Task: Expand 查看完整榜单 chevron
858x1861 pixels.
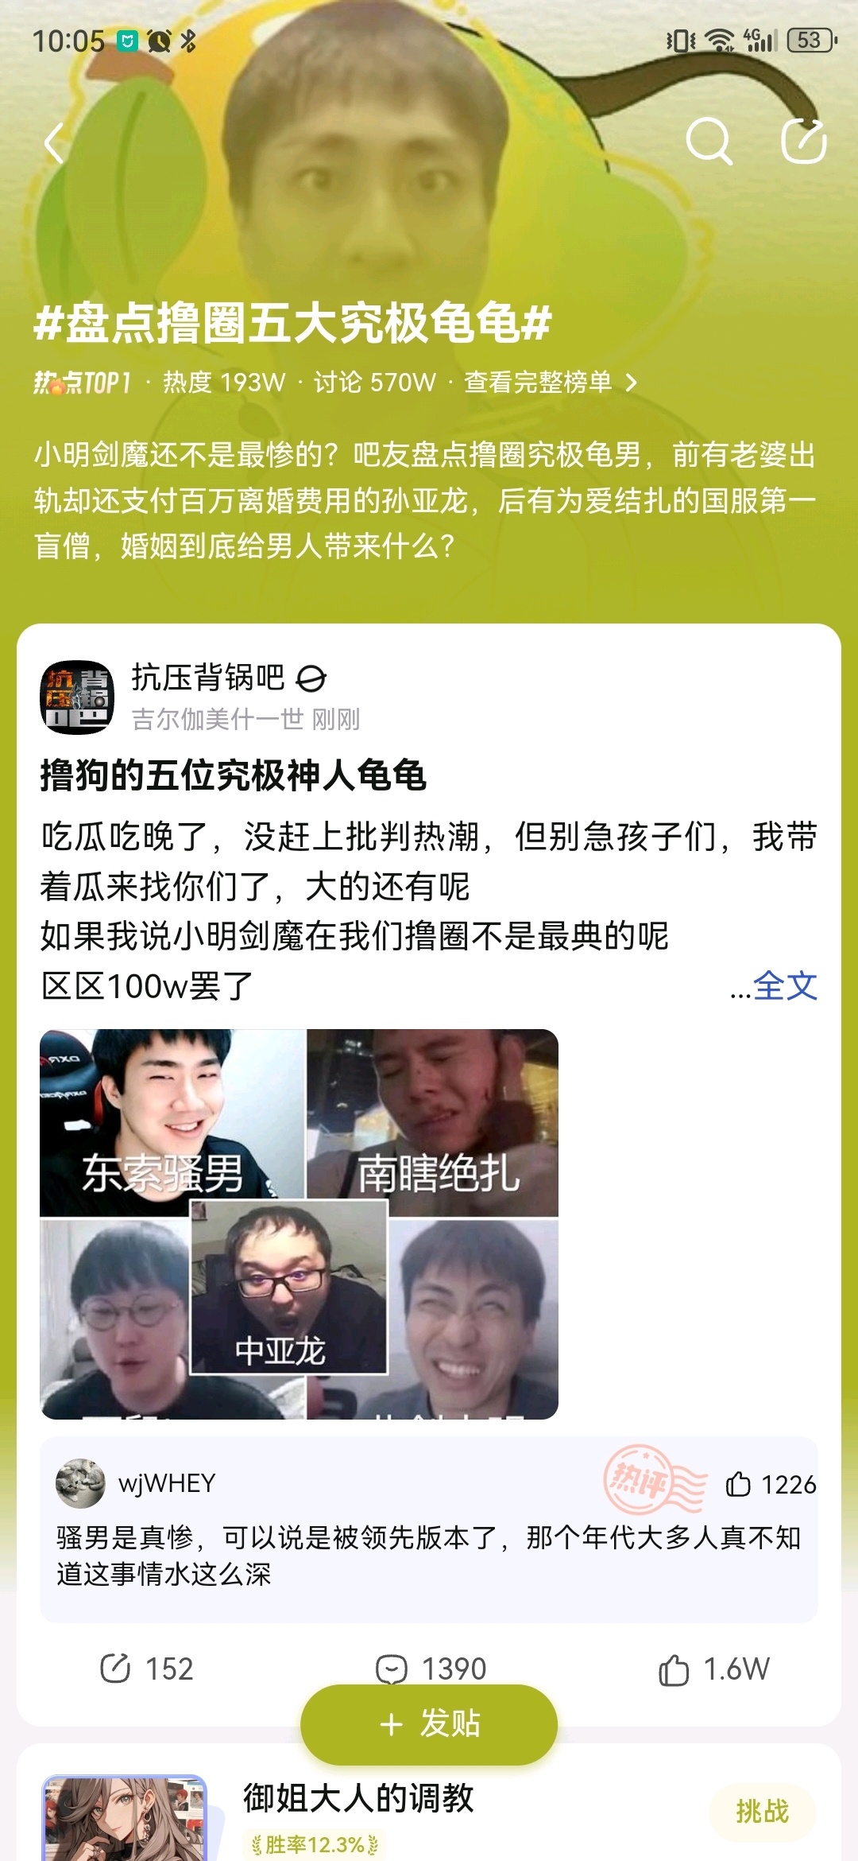Action: pyautogui.click(x=632, y=383)
